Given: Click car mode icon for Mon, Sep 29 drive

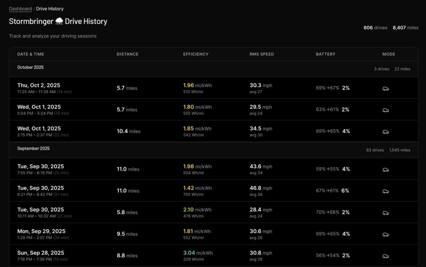Looking at the screenshot, I should (386, 235).
